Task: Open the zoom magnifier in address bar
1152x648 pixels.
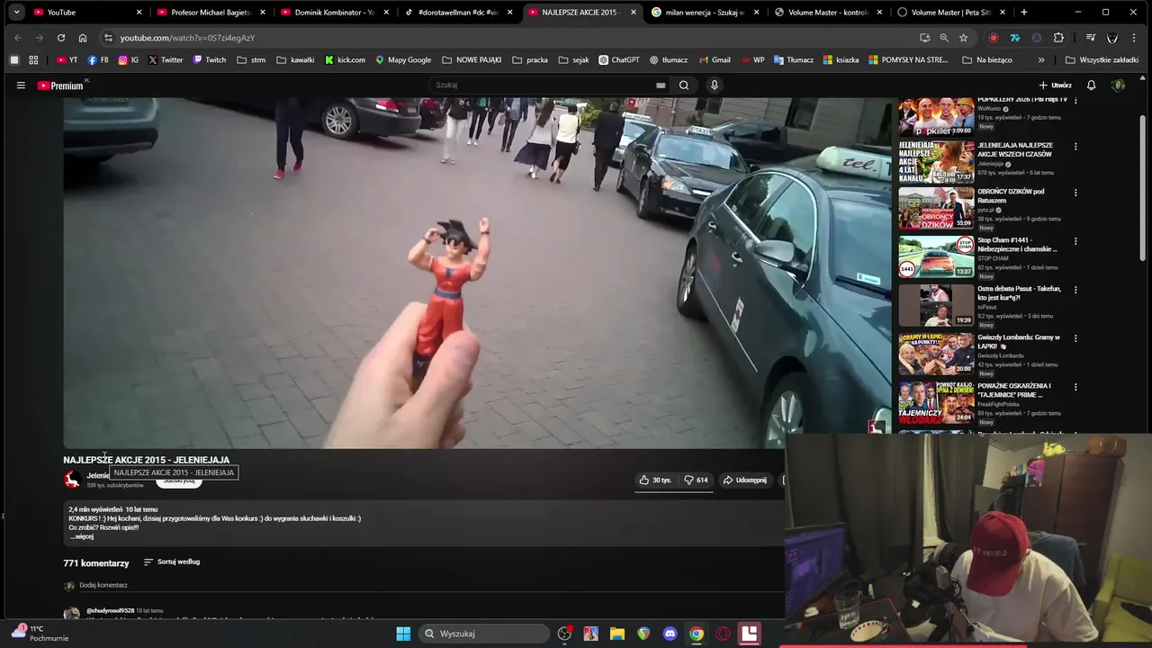Action: point(944,38)
